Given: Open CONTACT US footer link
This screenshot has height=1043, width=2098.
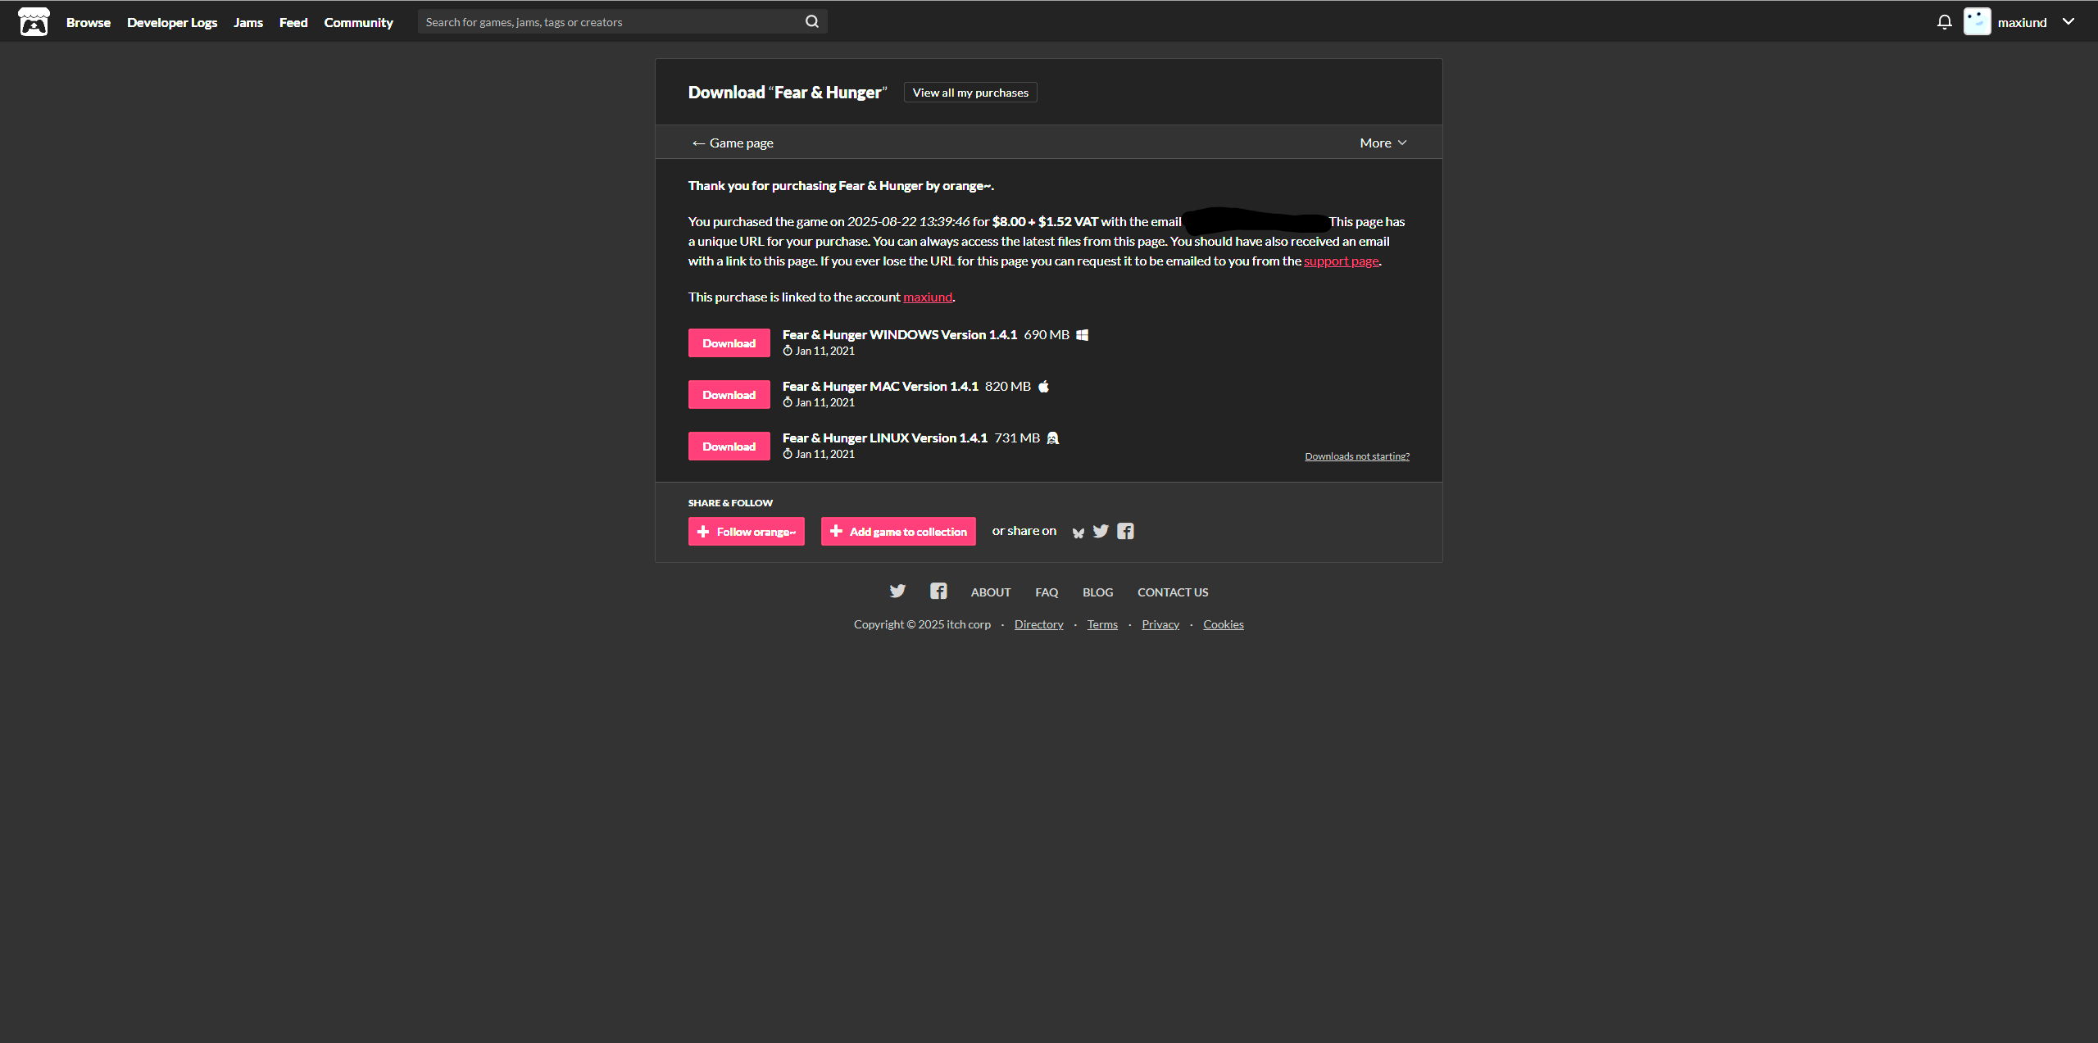Looking at the screenshot, I should point(1173,592).
